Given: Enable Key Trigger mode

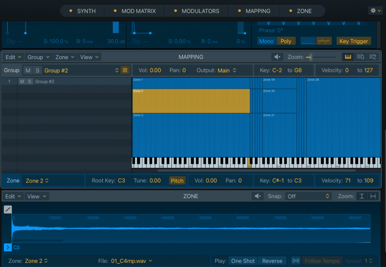Looking at the screenshot, I should tap(354, 41).
